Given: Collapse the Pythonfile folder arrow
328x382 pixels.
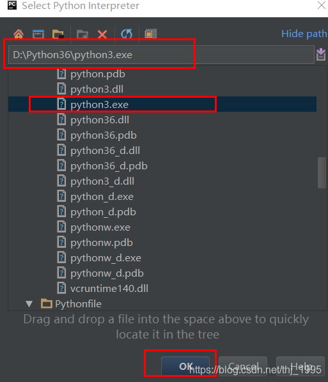Looking at the screenshot, I should [x=29, y=304].
